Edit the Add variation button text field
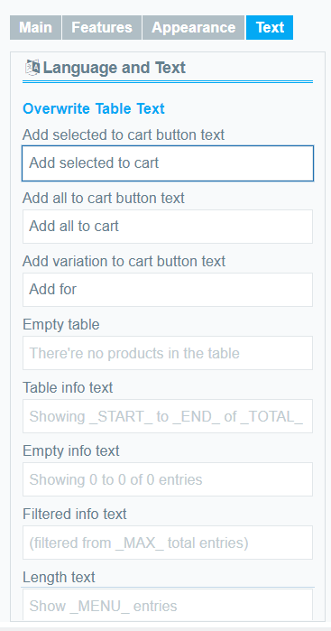This screenshot has width=331, height=631. (168, 290)
